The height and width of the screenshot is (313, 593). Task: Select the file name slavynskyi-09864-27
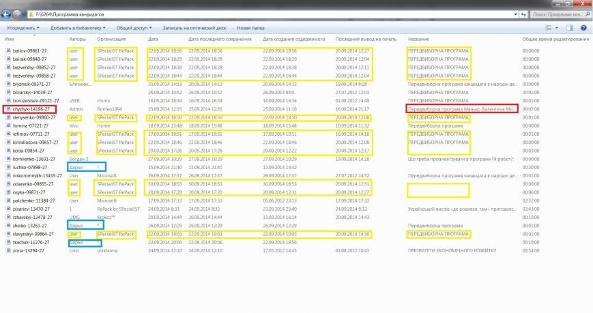33,234
